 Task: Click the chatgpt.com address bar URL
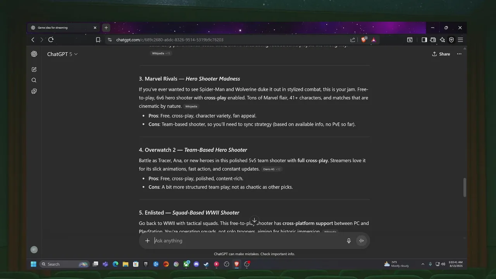pos(170,40)
